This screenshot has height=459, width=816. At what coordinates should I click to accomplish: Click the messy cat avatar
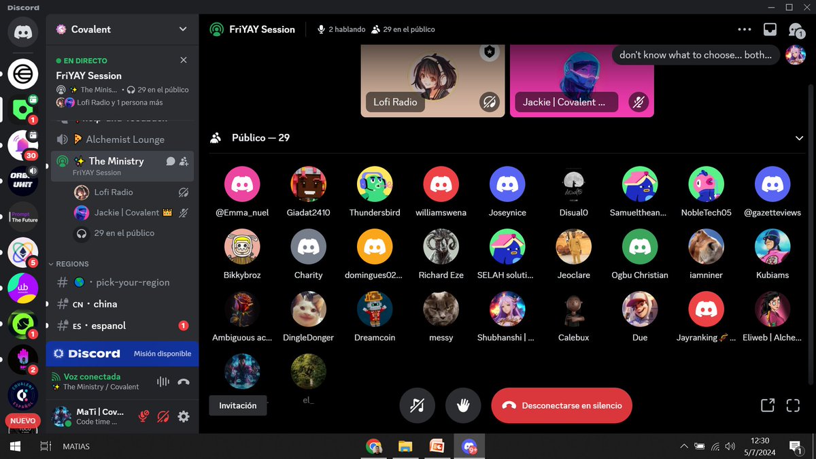pos(441,309)
